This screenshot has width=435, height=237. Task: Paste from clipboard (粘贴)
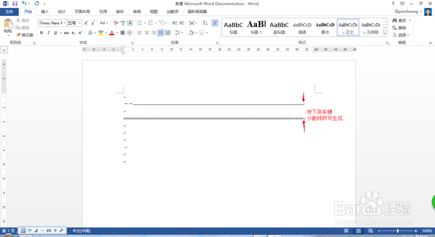8,27
